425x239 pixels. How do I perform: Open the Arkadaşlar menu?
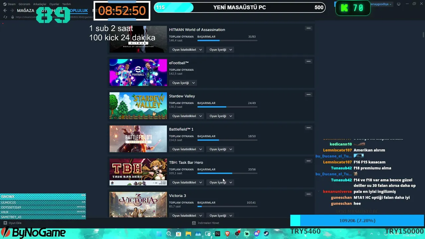(40, 4)
